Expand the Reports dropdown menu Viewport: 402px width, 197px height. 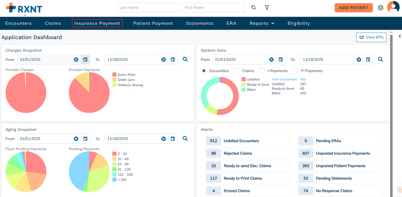[x=262, y=23]
